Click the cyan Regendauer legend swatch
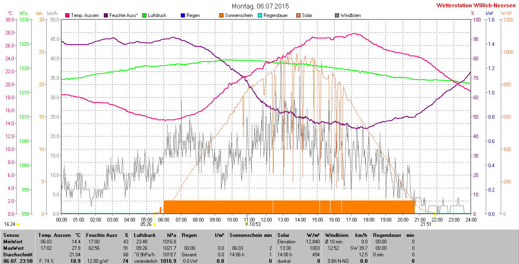The image size is (519, 264). 260,15
